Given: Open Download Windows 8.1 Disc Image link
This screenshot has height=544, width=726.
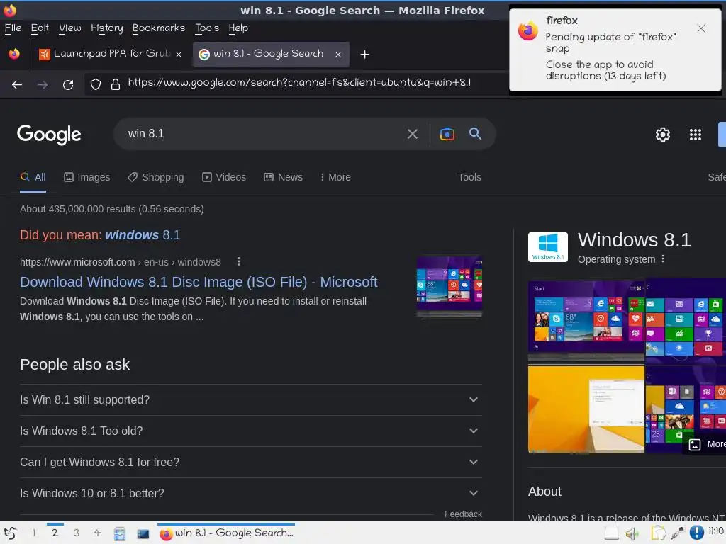Looking at the screenshot, I should 199,282.
